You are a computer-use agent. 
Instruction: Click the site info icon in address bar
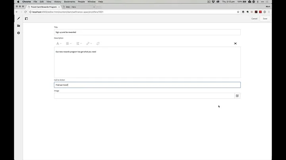[x=31, y=12]
